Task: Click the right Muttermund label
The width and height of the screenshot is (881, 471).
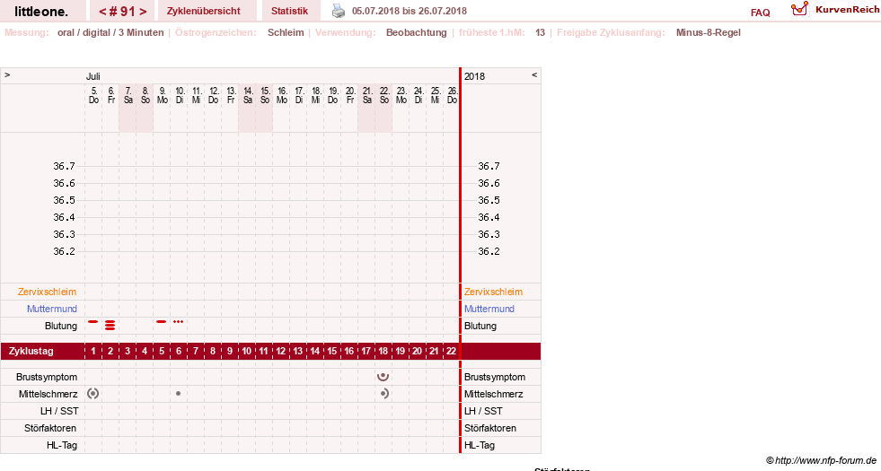Action: point(489,309)
